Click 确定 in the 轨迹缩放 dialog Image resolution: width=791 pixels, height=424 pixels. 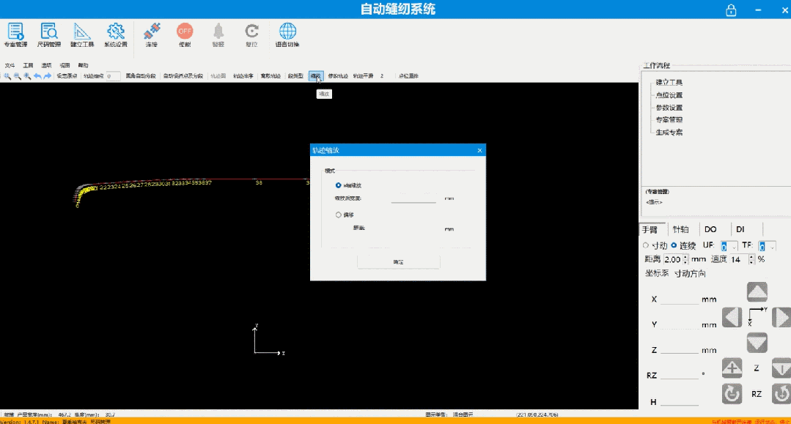click(399, 262)
